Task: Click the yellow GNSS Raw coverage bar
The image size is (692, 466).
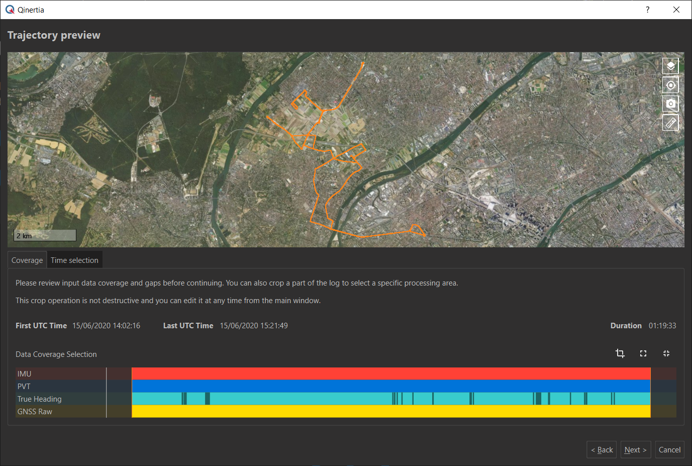Action: click(390, 411)
